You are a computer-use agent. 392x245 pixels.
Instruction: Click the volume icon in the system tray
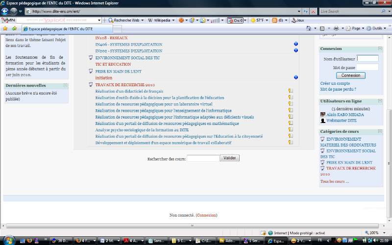375,240
